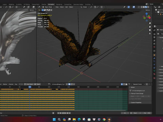Image resolution: width=163 pixels, height=122 pixels.
Task: Open the Modeling workspace tab
Action: [12, 4]
